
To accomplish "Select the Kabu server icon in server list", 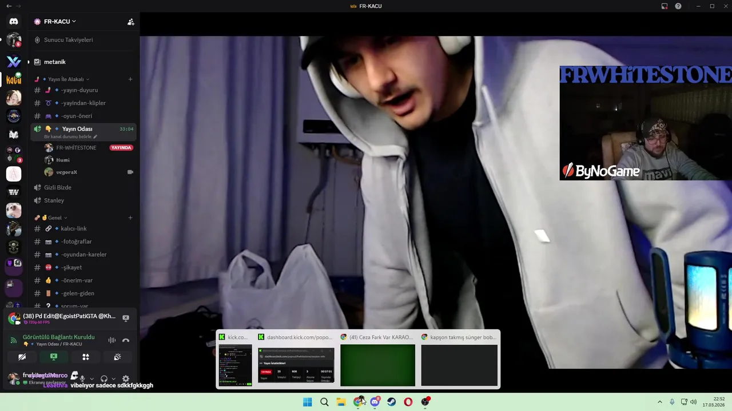I will point(14,79).
